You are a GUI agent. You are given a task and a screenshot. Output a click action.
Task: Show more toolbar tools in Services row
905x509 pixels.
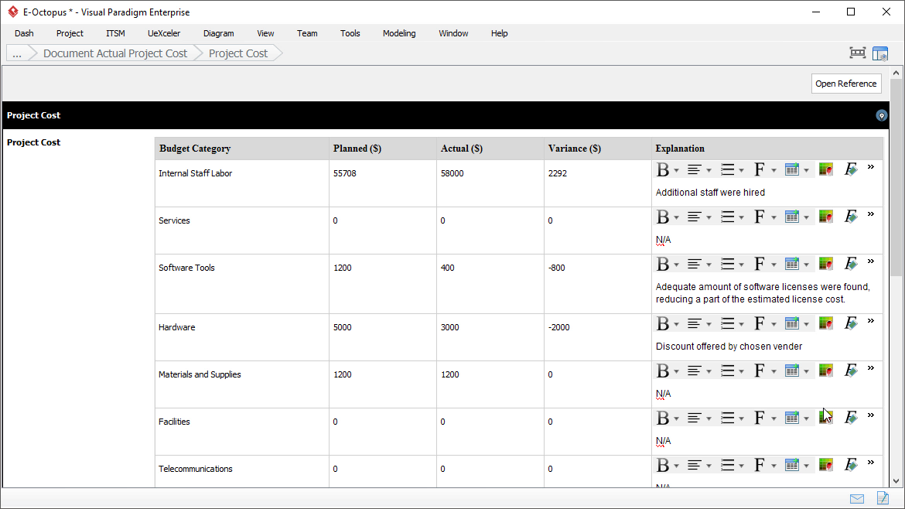pyautogui.click(x=870, y=214)
